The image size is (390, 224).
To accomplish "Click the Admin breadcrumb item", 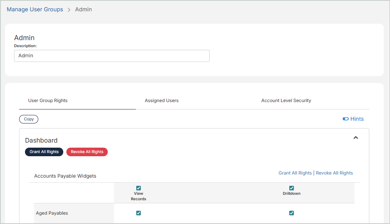I will point(84,9).
